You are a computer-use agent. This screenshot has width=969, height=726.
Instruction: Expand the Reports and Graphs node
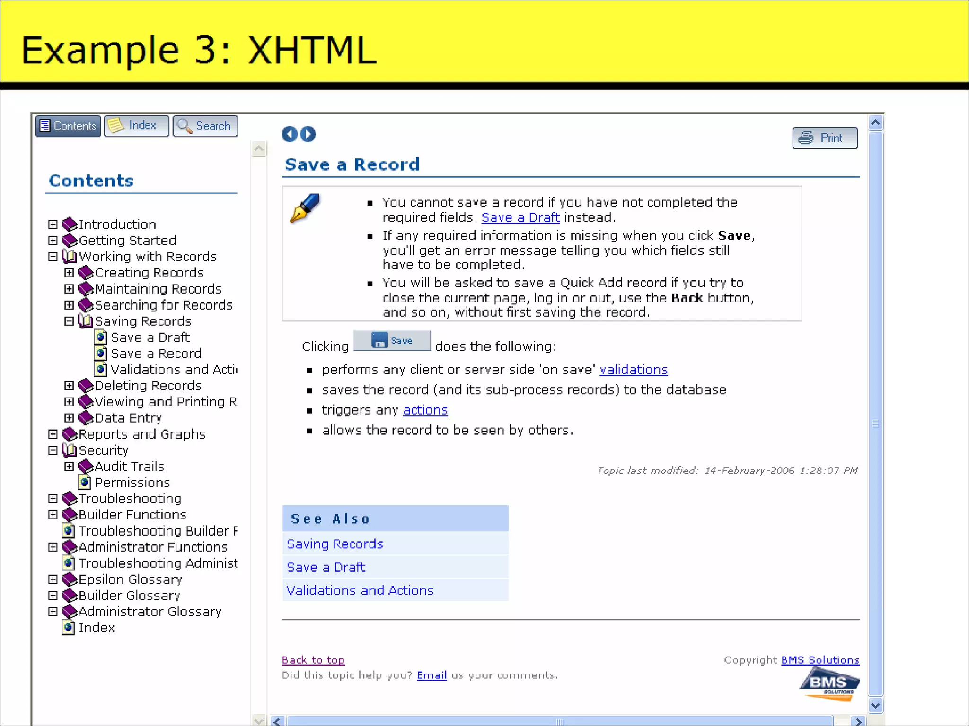[53, 434]
